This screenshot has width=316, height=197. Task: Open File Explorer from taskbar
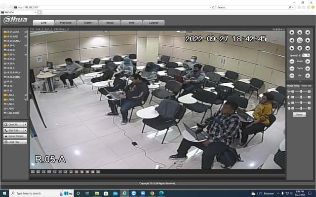[x=97, y=193]
